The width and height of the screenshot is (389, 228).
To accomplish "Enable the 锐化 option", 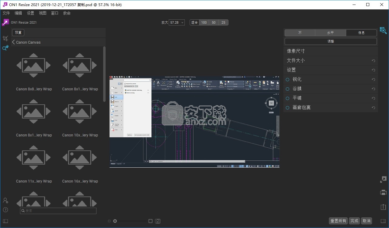I will [x=288, y=79].
